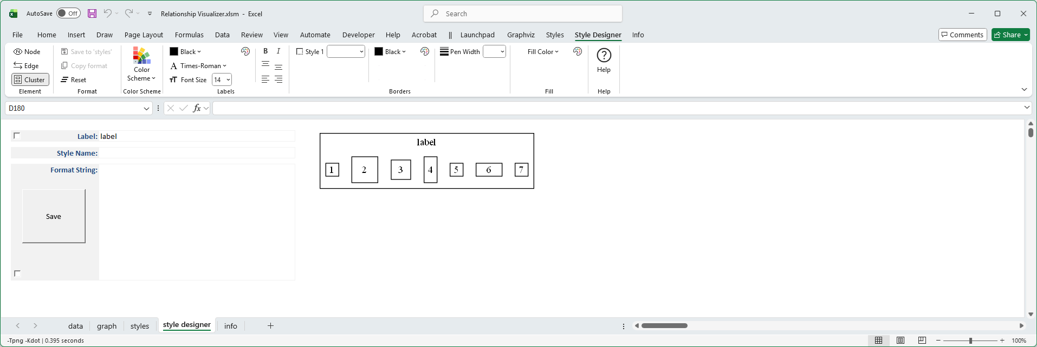1037x347 pixels.
Task: Select the Node element type
Action: coord(27,52)
